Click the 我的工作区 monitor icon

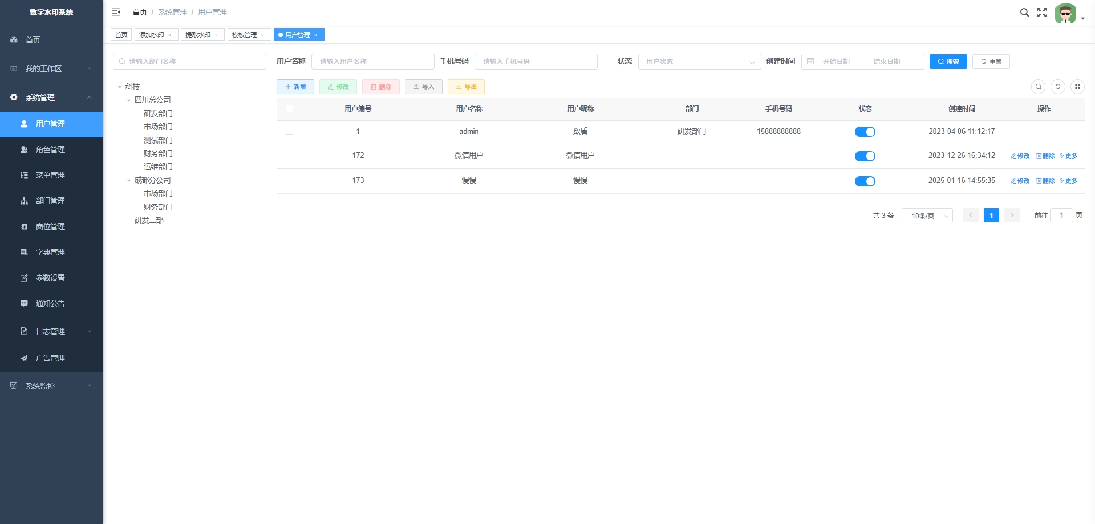point(14,68)
